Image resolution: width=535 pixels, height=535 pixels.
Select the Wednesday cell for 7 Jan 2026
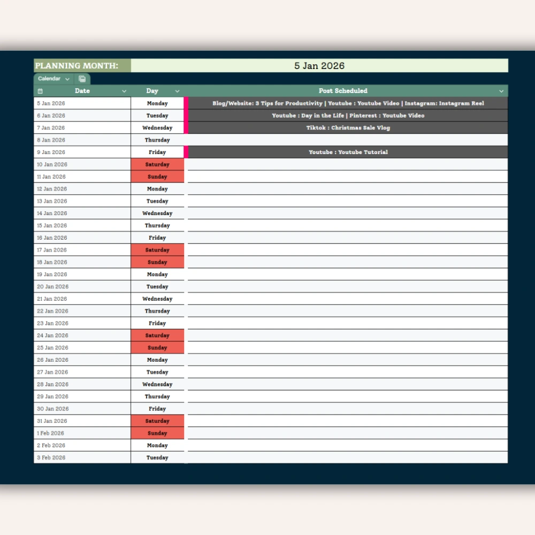[x=157, y=127]
